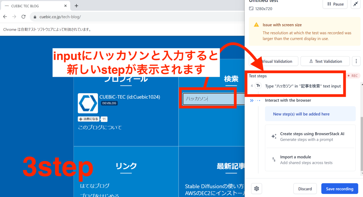Click the browser forward arrow
The image size is (363, 197).
point(14,17)
